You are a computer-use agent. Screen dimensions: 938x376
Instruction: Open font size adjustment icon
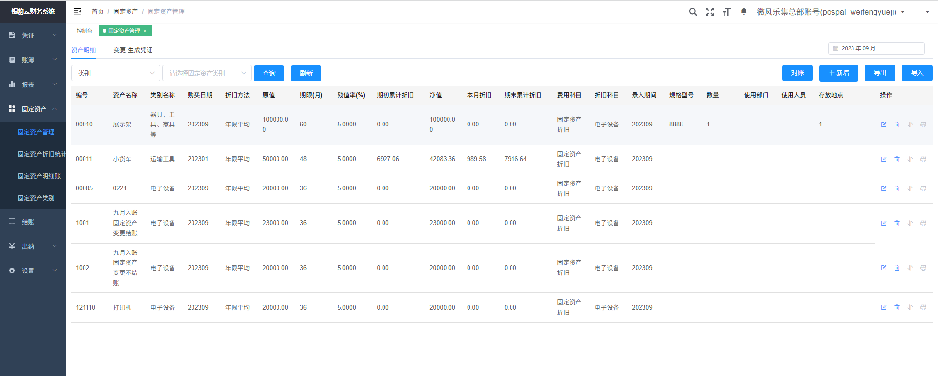coord(726,12)
